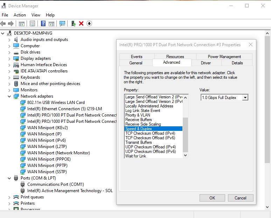The image size is (271, 218).
Task: Click the Back arrow in toolbar
Action: pos(3,23)
